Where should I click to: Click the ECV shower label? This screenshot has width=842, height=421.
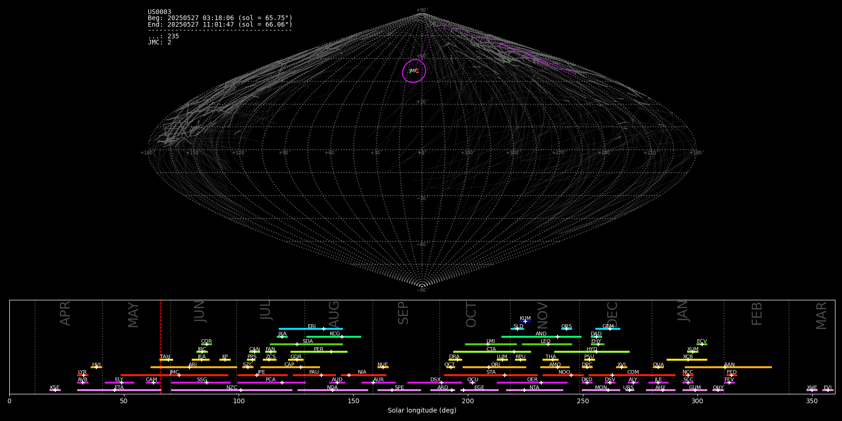tap(702, 341)
